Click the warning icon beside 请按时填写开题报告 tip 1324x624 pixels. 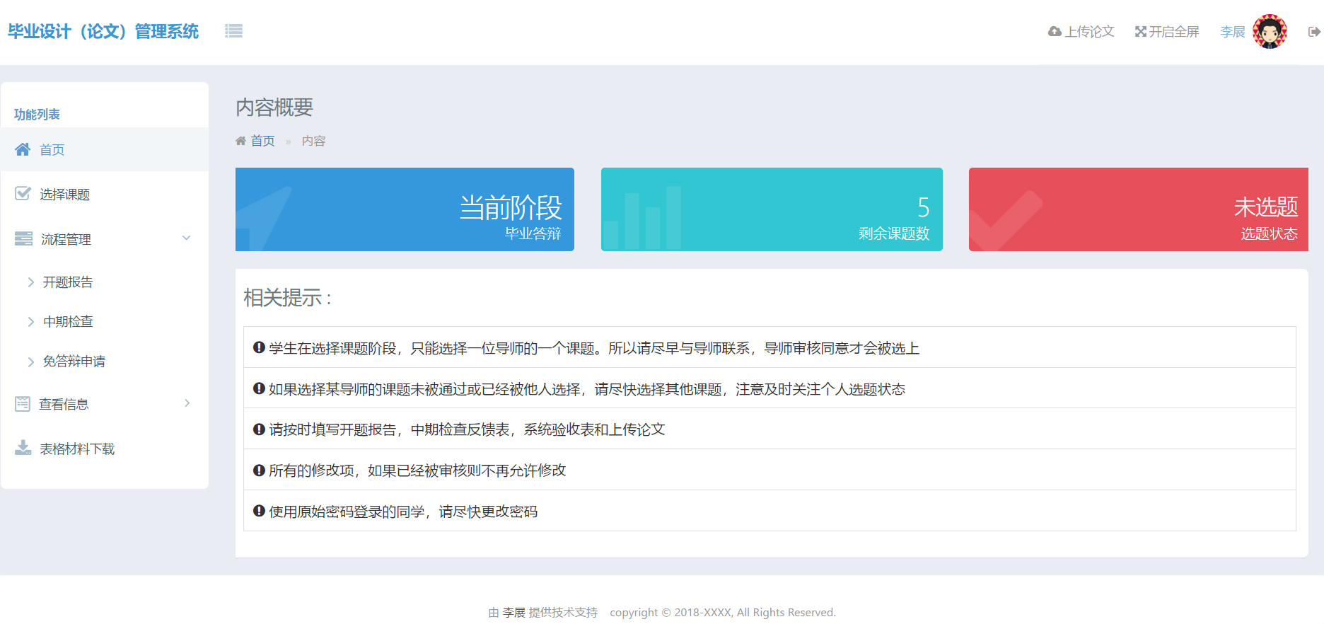[x=259, y=429]
